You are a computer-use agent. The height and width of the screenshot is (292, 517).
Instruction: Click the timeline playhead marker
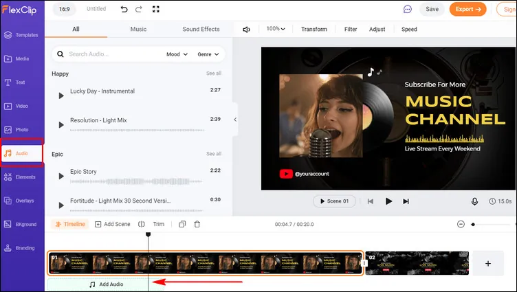[148, 234]
